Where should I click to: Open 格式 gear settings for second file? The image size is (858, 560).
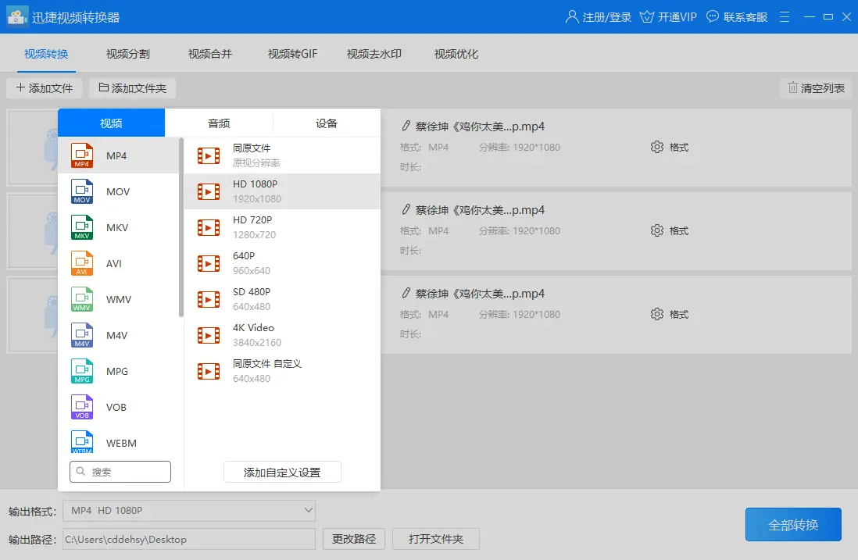tap(657, 230)
